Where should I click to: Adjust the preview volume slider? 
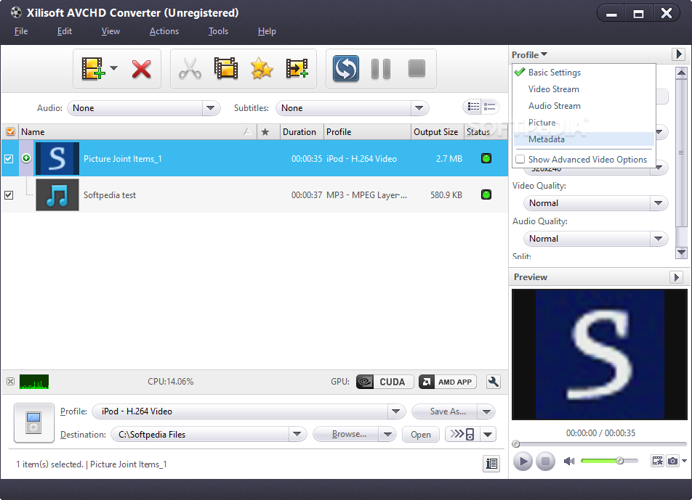click(609, 461)
